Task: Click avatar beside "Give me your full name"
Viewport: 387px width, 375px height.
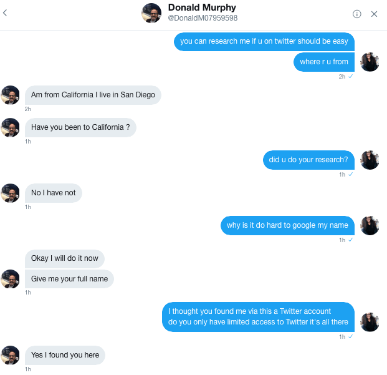Action: tap(11, 279)
